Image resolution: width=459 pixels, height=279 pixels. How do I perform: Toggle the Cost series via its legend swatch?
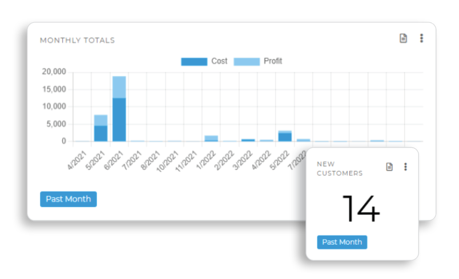tap(194, 62)
